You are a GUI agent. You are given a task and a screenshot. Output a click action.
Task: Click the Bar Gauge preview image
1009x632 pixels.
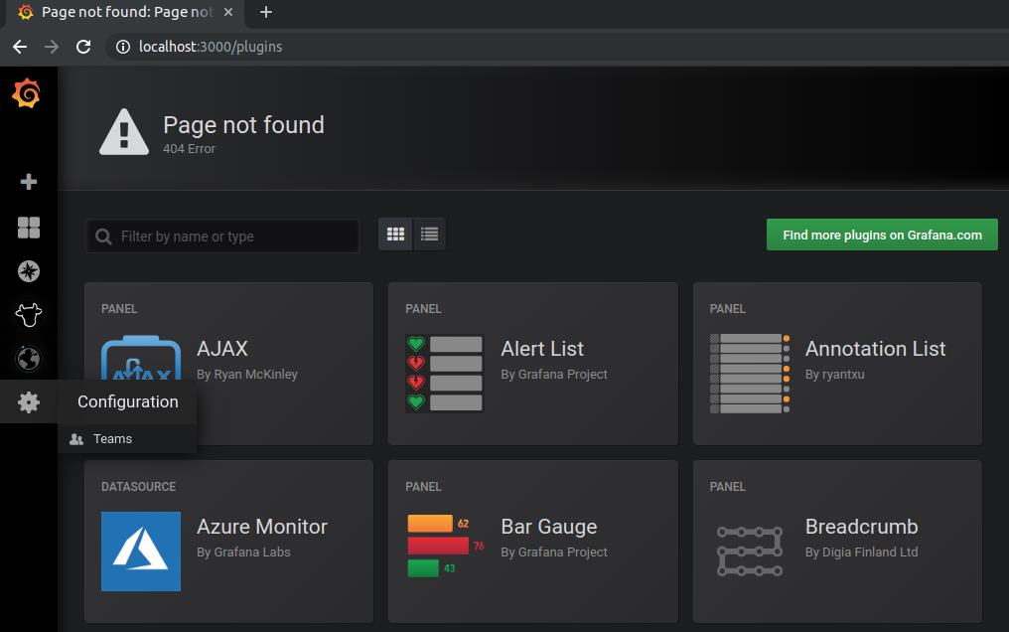point(444,551)
